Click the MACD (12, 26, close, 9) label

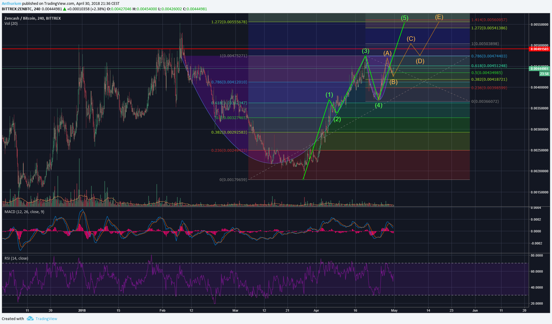pos(24,212)
